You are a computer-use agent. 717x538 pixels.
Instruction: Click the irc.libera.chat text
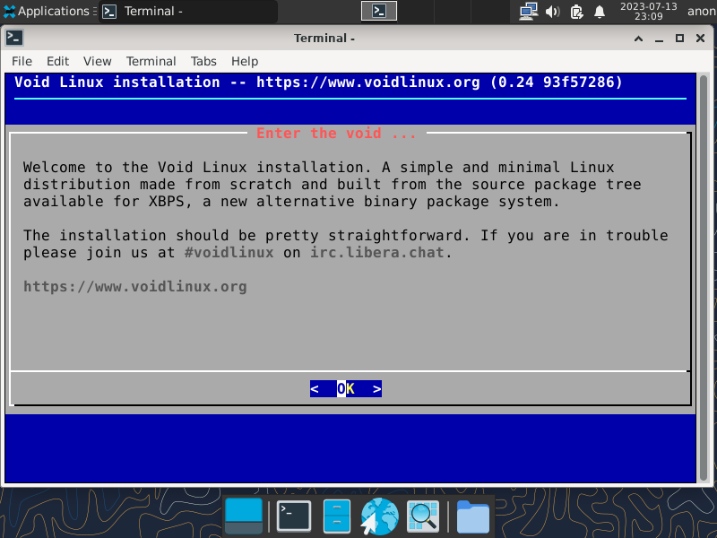[x=377, y=253]
